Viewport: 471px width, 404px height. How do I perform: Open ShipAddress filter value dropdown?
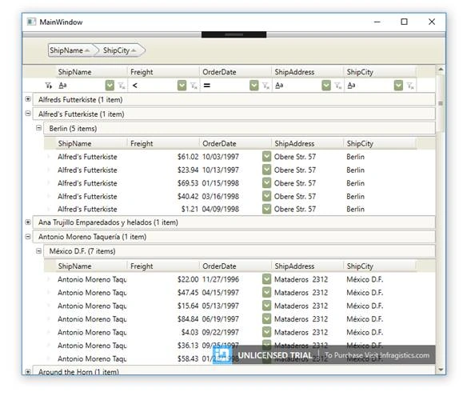click(x=326, y=86)
